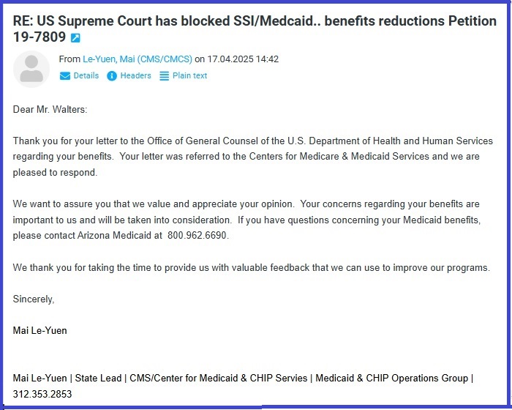Image resolution: width=512 pixels, height=410 pixels.
Task: View all message Headers
Action: (x=135, y=76)
